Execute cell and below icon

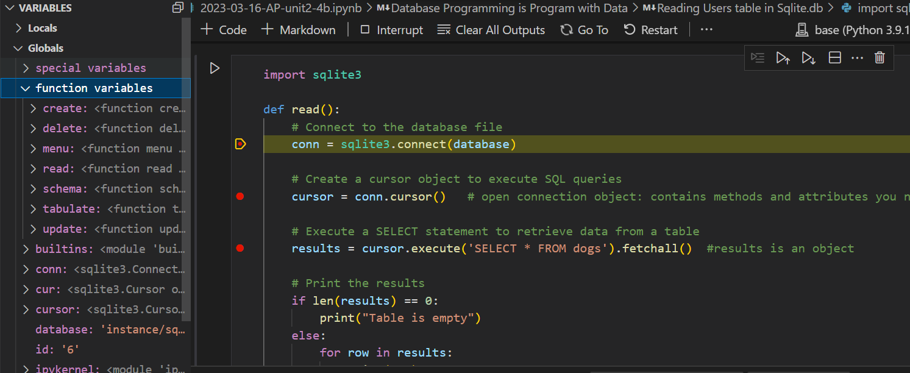coord(809,58)
